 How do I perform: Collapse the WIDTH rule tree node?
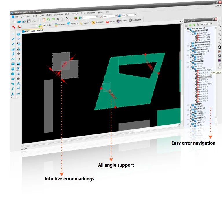coord(188,67)
